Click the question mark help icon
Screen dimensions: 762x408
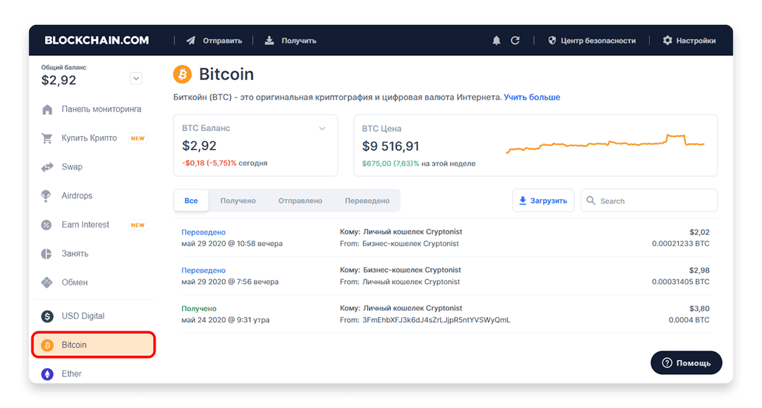point(667,363)
